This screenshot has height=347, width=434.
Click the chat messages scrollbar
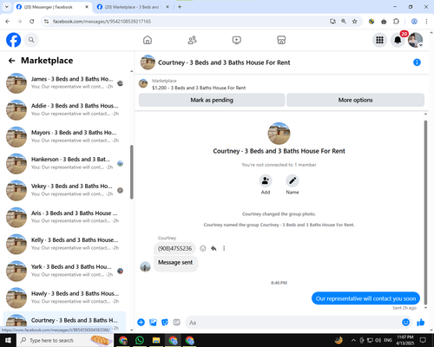(x=425, y=213)
